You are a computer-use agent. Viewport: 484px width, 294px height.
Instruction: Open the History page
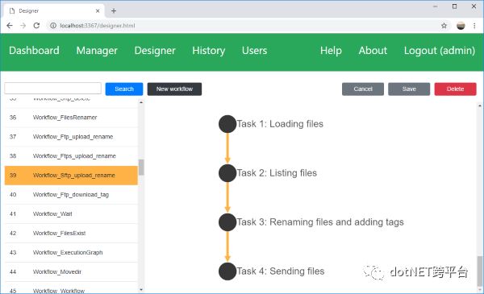(x=209, y=51)
